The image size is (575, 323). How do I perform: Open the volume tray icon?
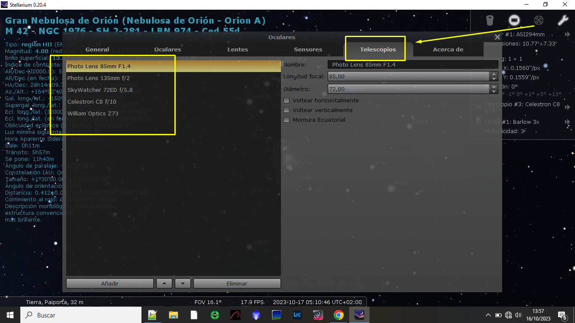(x=518, y=315)
